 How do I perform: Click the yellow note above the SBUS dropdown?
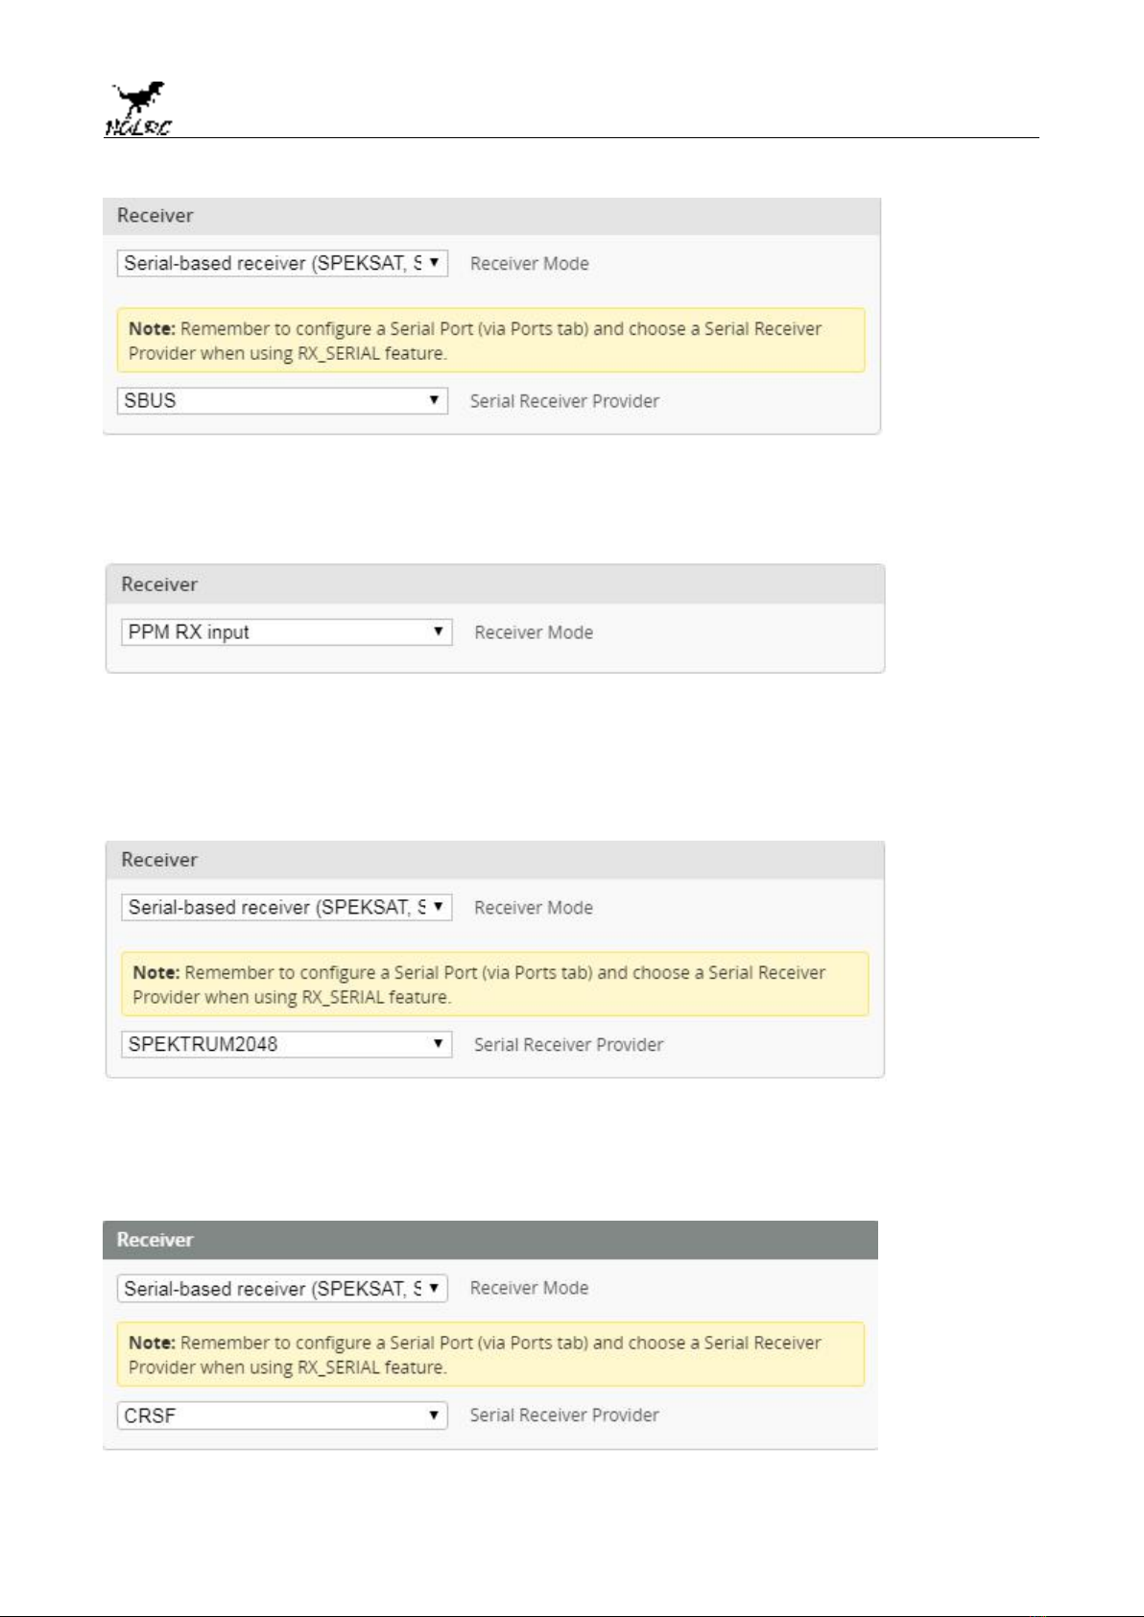pyautogui.click(x=490, y=340)
